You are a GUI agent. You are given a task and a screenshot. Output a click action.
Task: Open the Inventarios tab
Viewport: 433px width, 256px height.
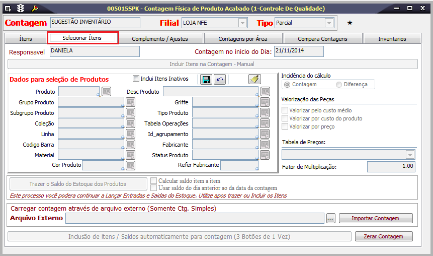pos(392,39)
